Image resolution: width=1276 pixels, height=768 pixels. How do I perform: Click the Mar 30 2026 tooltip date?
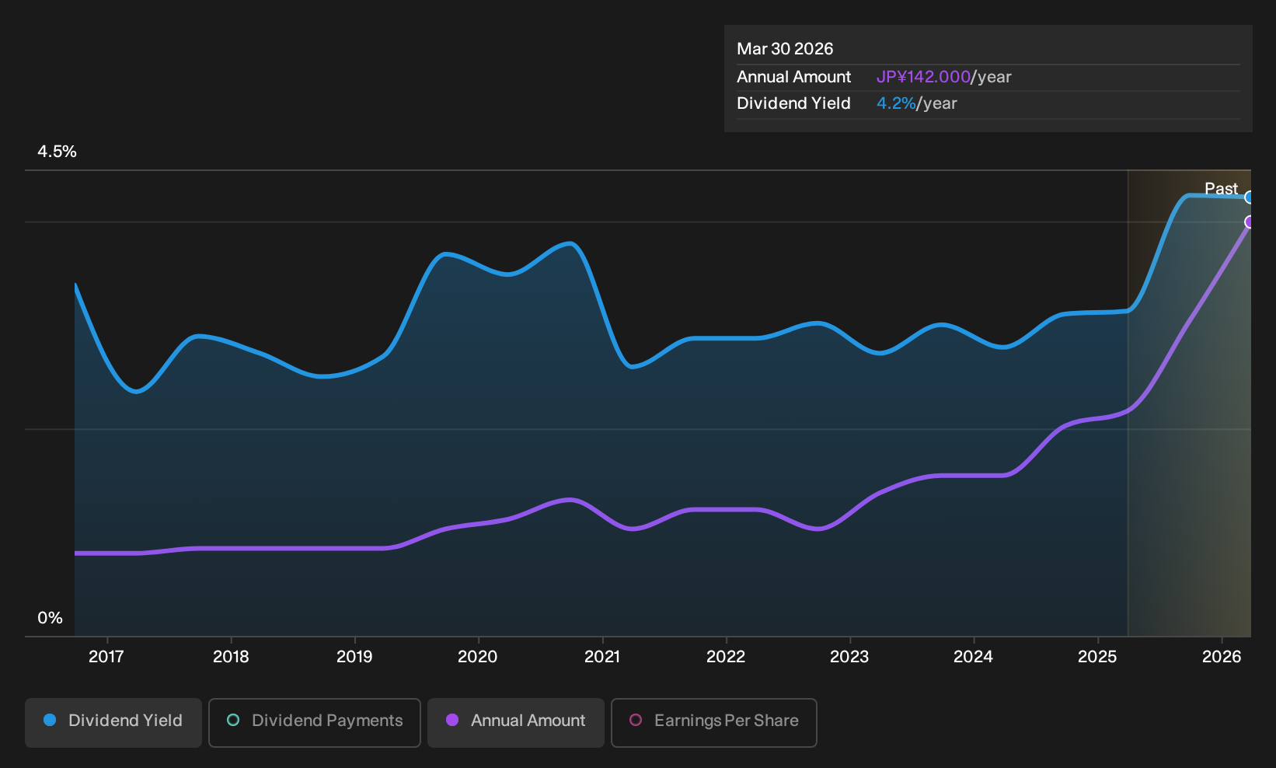coord(785,49)
